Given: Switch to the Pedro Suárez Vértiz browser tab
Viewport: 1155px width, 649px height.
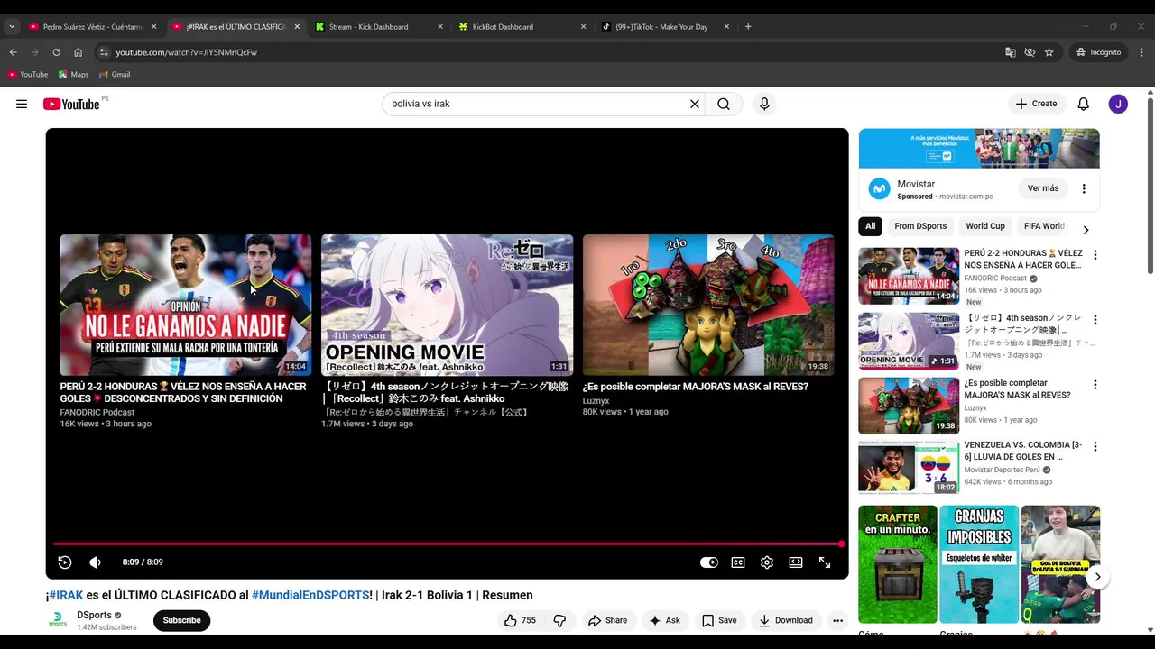Looking at the screenshot, I should point(92,27).
